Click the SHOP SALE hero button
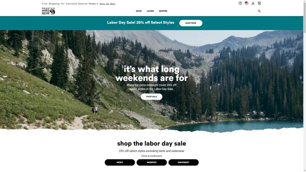This screenshot has width=306, height=172. [152, 97]
